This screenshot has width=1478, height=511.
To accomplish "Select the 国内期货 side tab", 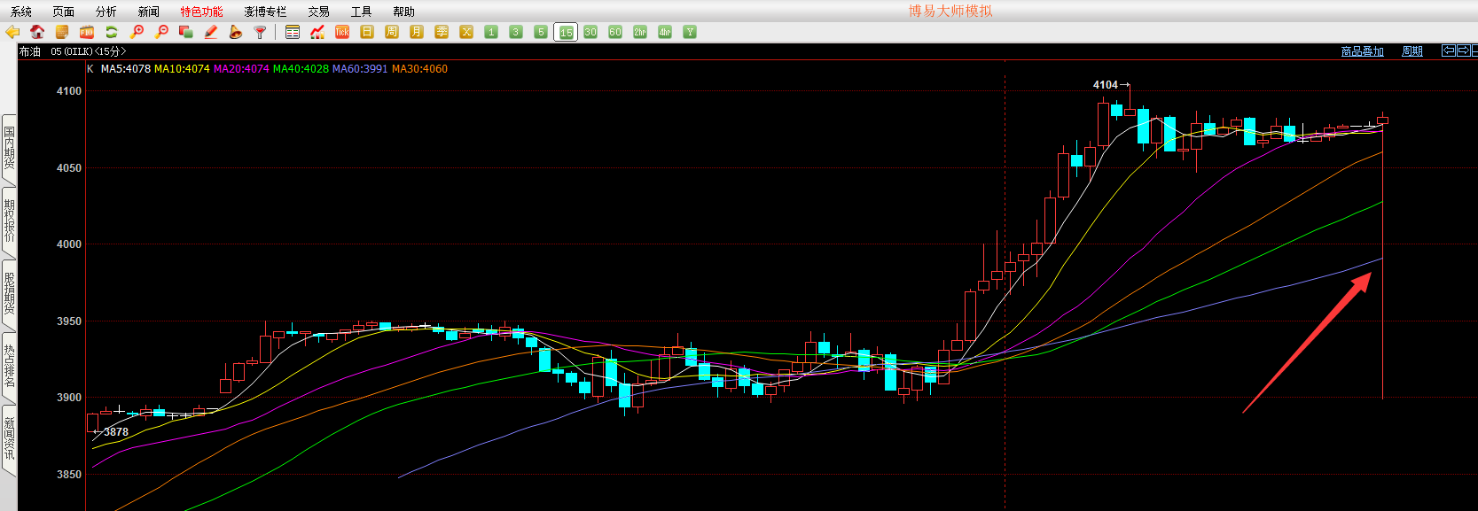I will 9,147.
